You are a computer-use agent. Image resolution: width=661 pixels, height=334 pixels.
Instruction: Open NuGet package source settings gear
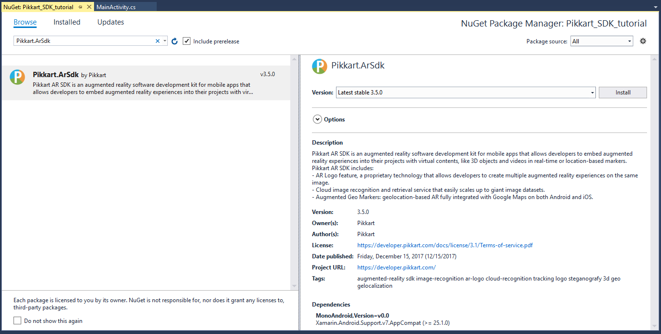(x=643, y=41)
